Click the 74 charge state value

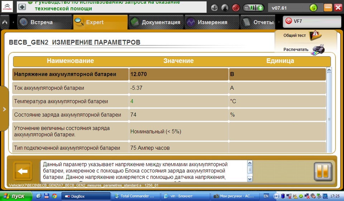coord(133,115)
